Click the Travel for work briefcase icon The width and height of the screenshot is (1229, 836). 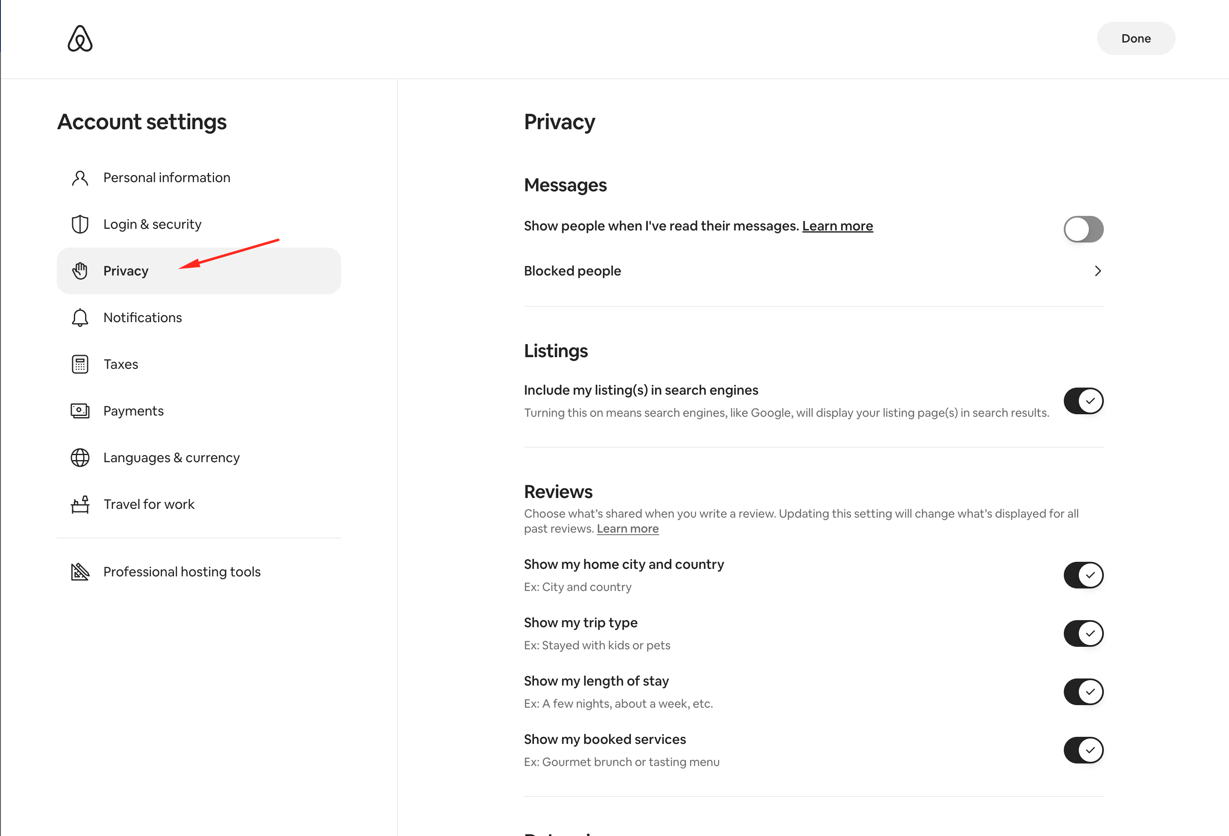click(80, 504)
